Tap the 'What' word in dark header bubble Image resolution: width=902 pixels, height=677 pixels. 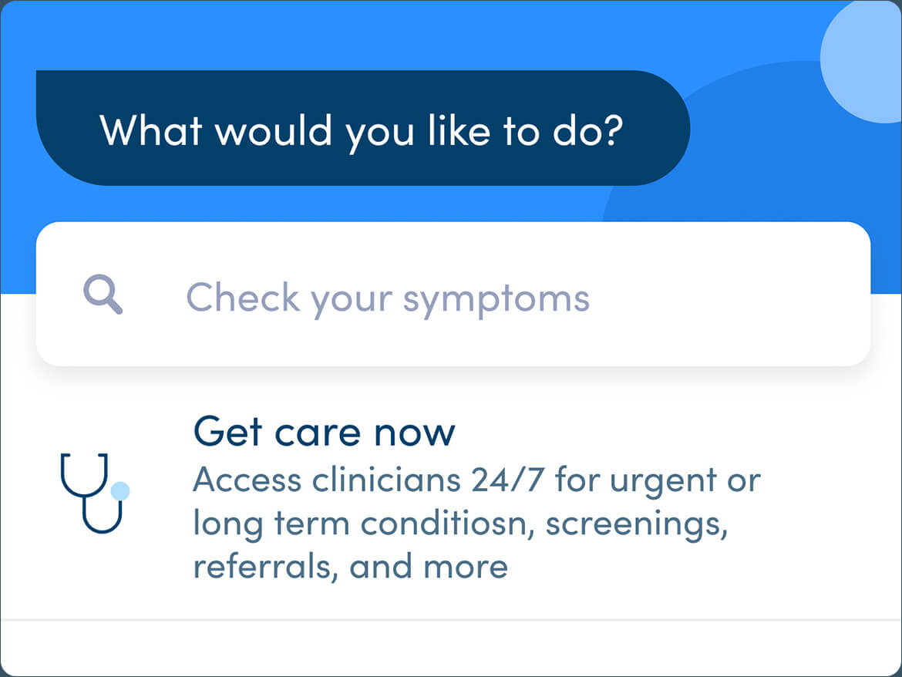151,130
